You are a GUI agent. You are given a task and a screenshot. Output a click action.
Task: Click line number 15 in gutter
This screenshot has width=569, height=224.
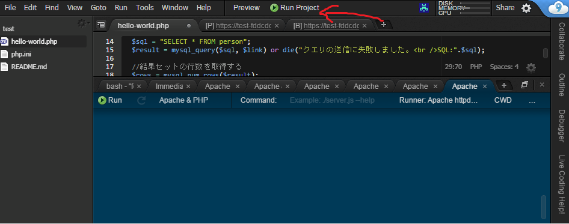(x=109, y=50)
